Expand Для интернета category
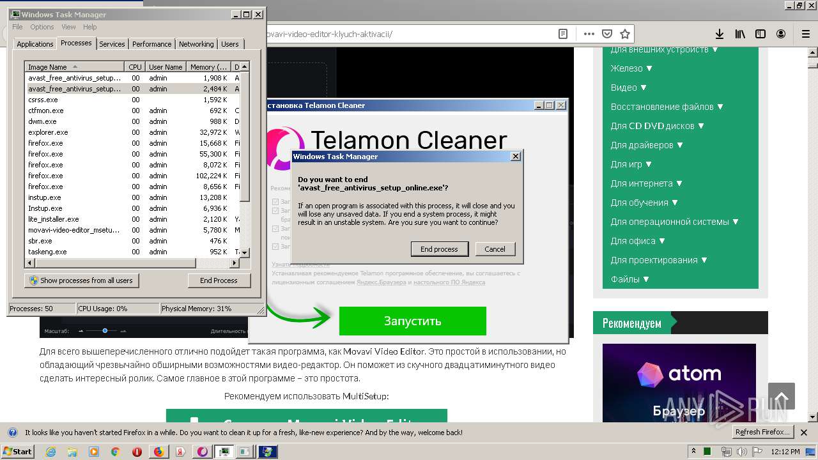Viewport: 818px width, 460px height. [646, 183]
